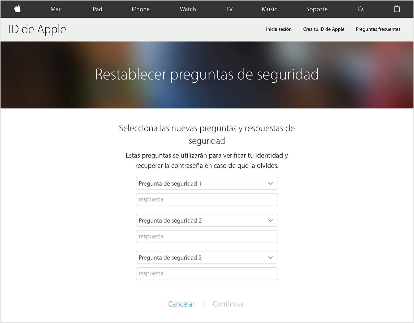Open the Mac menu item
414x323 pixels.
pyautogui.click(x=56, y=9)
